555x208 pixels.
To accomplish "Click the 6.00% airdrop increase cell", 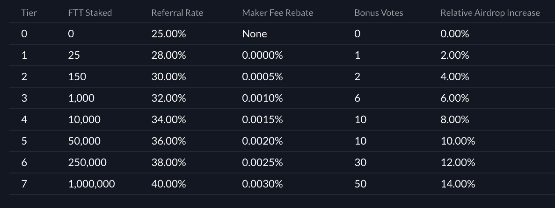I will point(455,98).
